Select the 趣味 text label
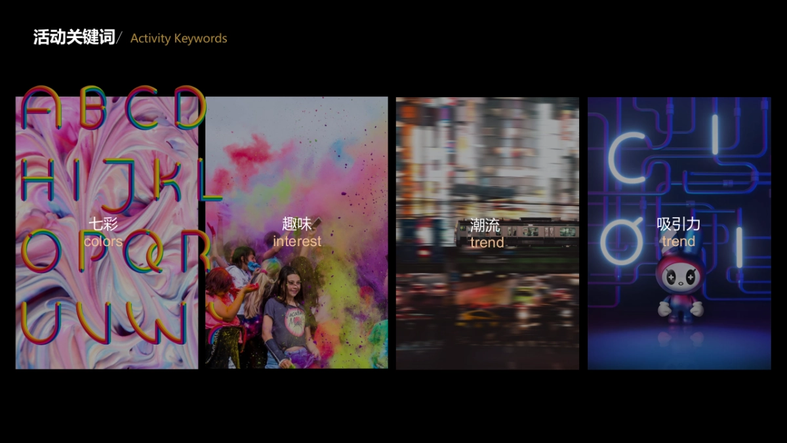This screenshot has width=787, height=443. 296,224
